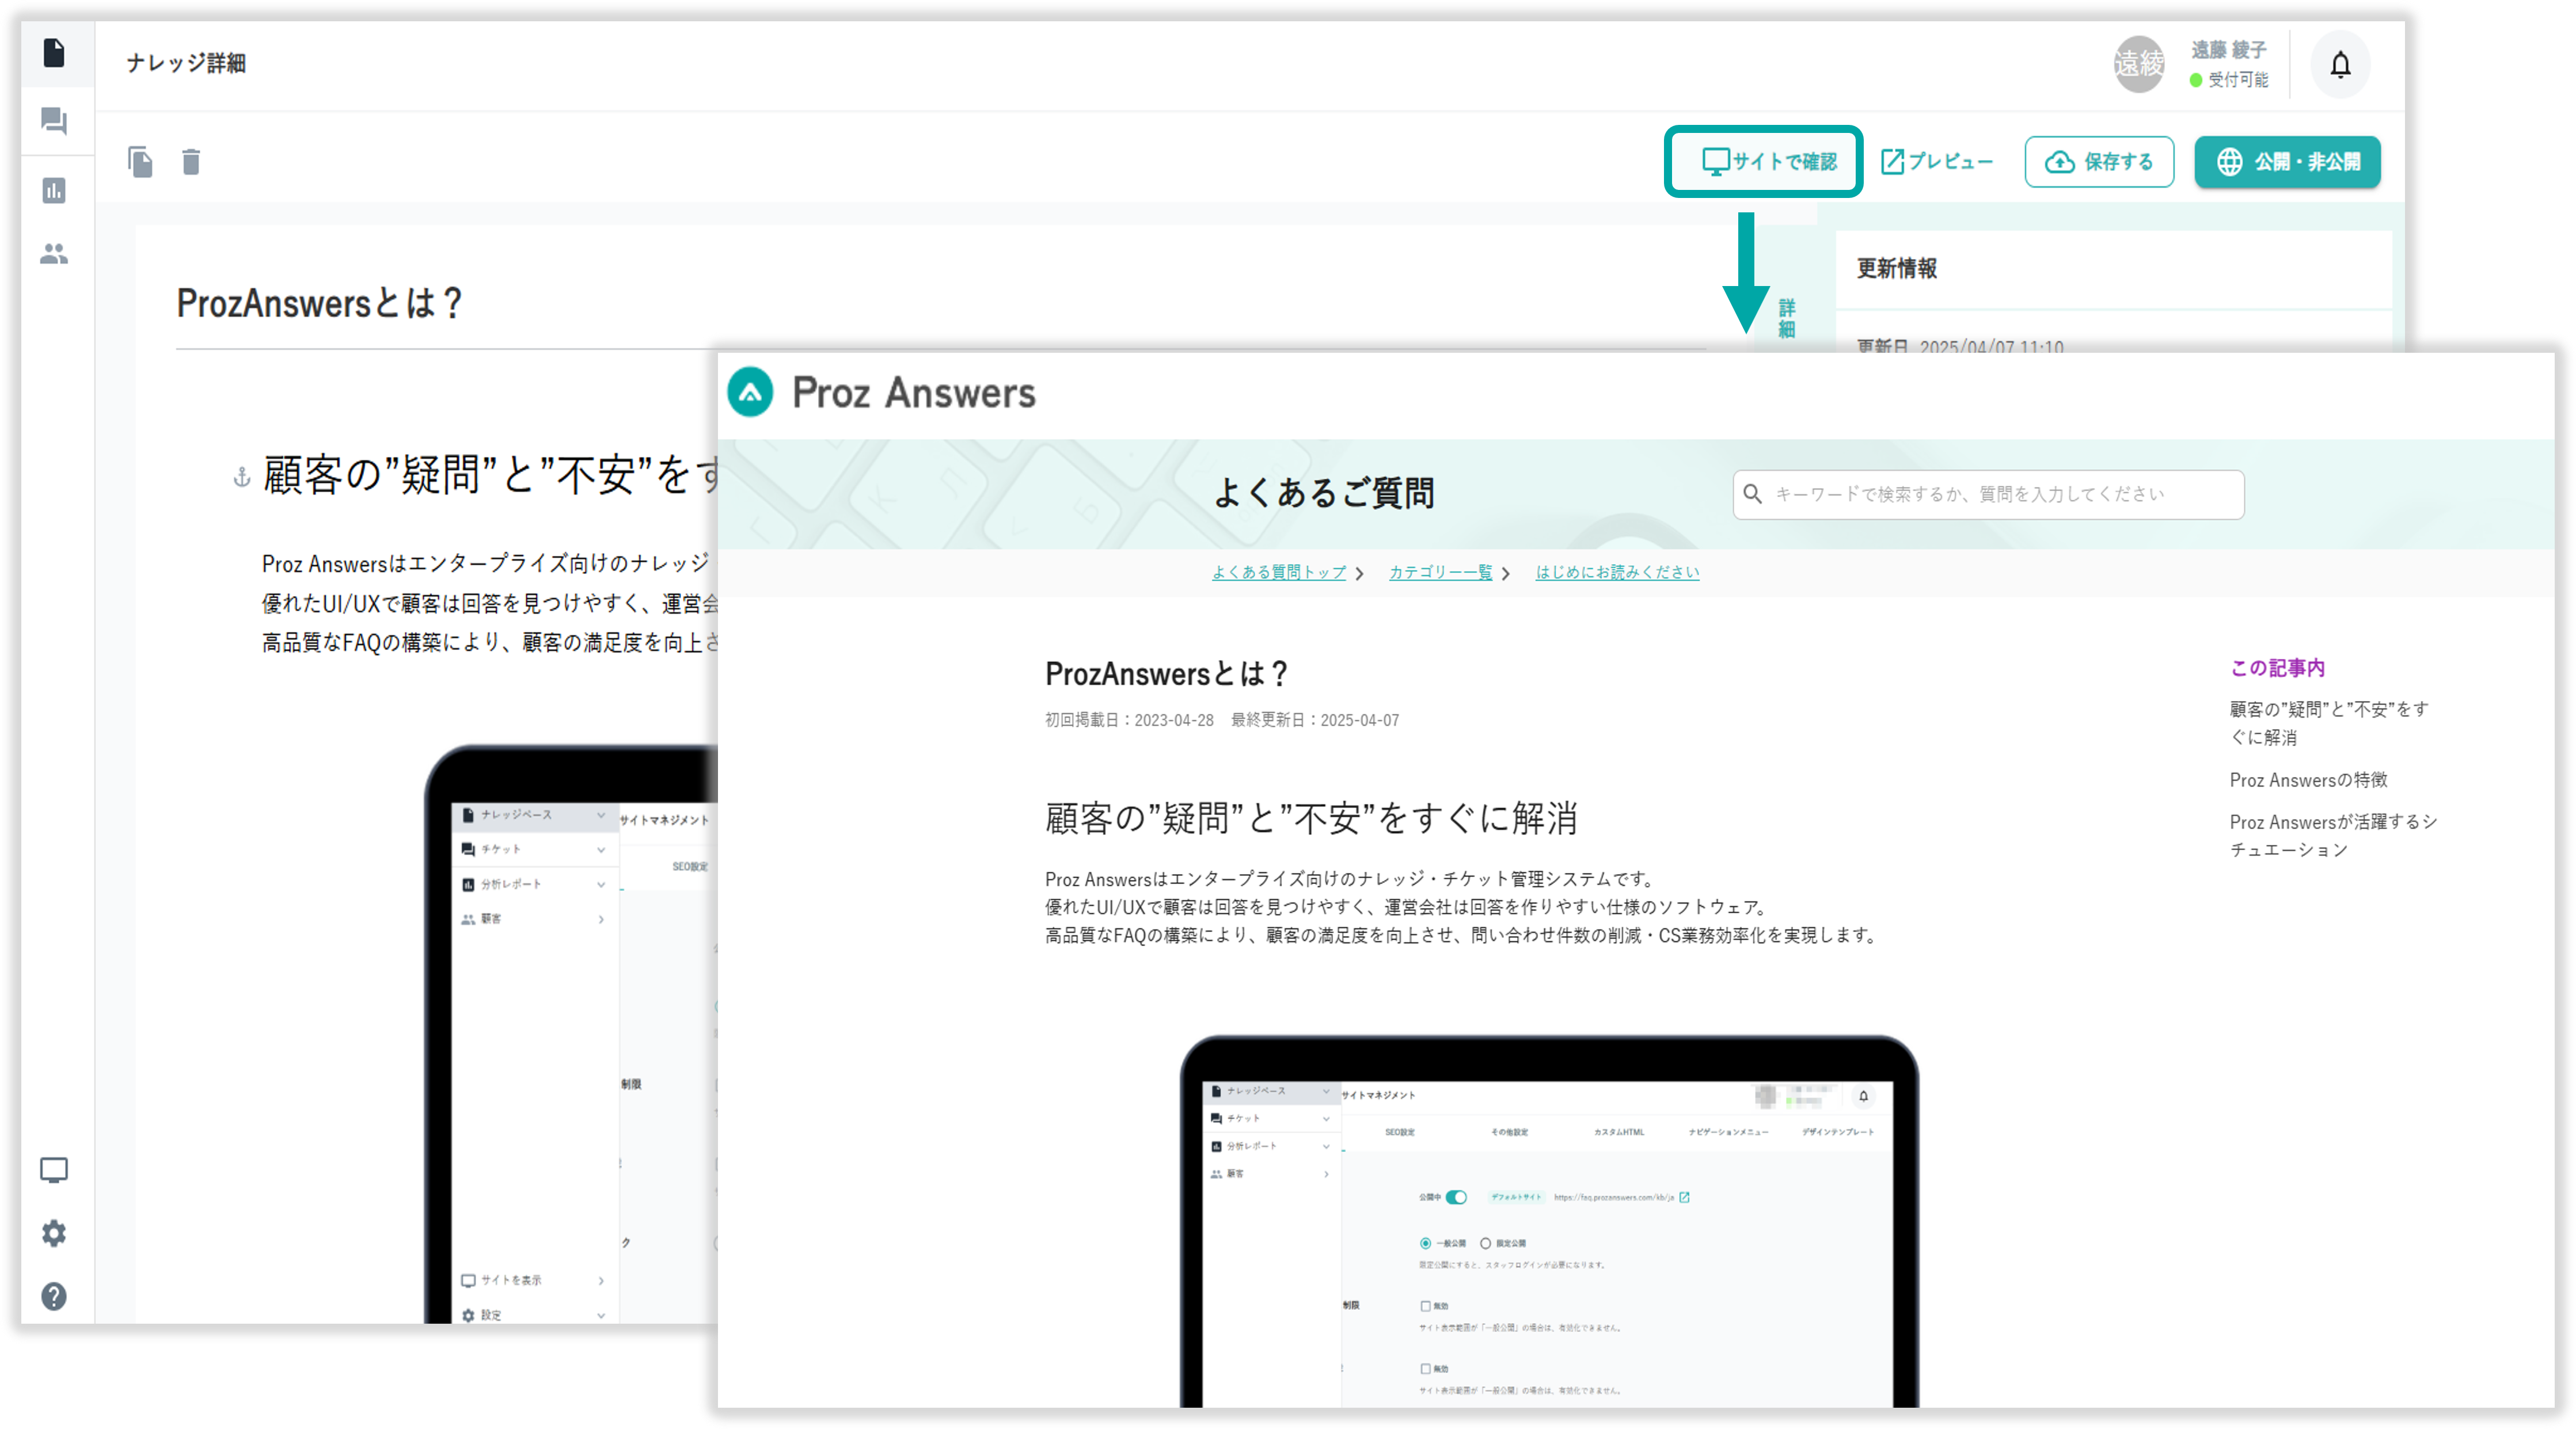Click the duplicate knowledge copy icon
Viewport: 2576px width, 1429px height.
[x=140, y=161]
